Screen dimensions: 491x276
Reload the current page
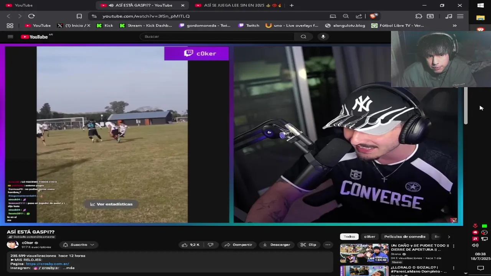[31, 16]
